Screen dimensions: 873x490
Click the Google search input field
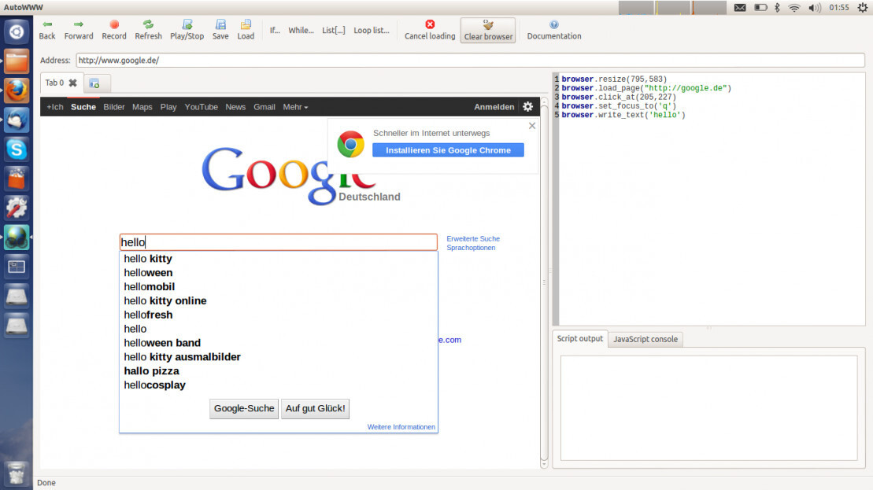point(279,242)
